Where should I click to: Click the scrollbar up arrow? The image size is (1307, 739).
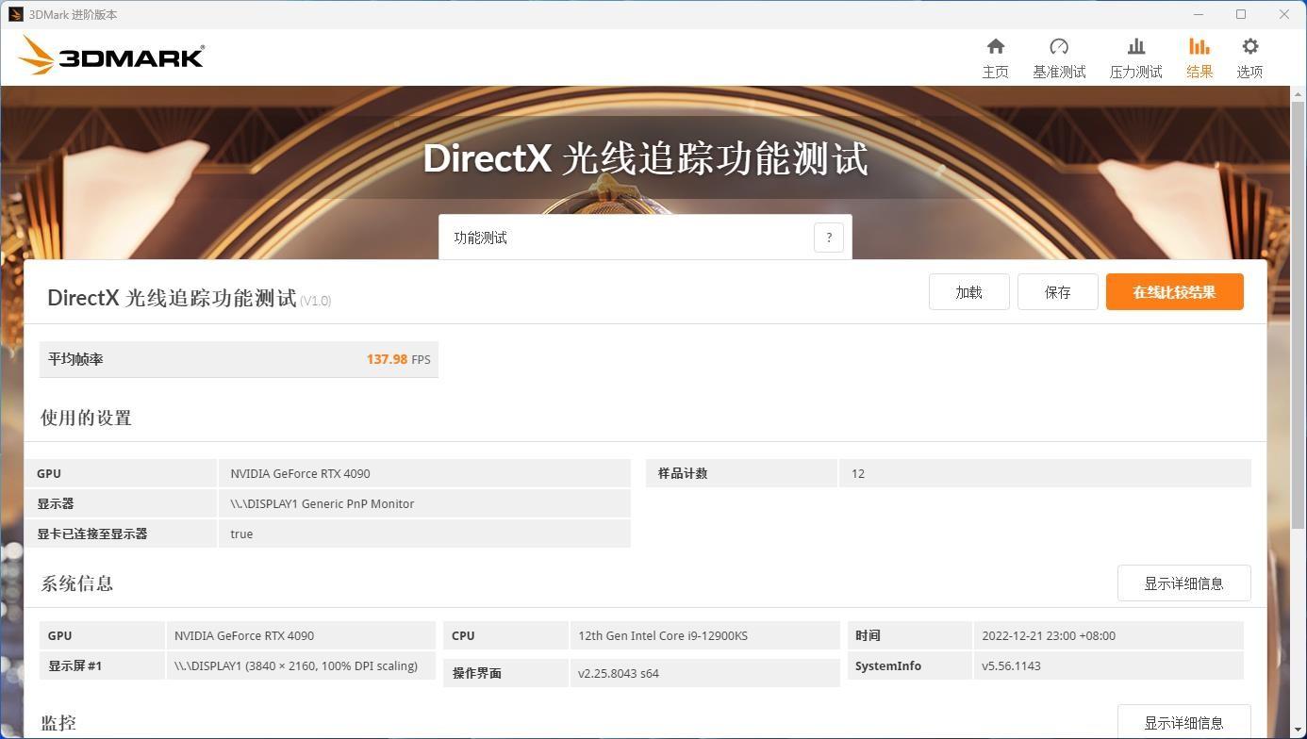1298,92
